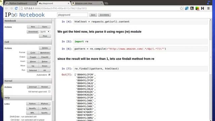Open the IPython help link
The image size is (215, 121).
(44, 104)
